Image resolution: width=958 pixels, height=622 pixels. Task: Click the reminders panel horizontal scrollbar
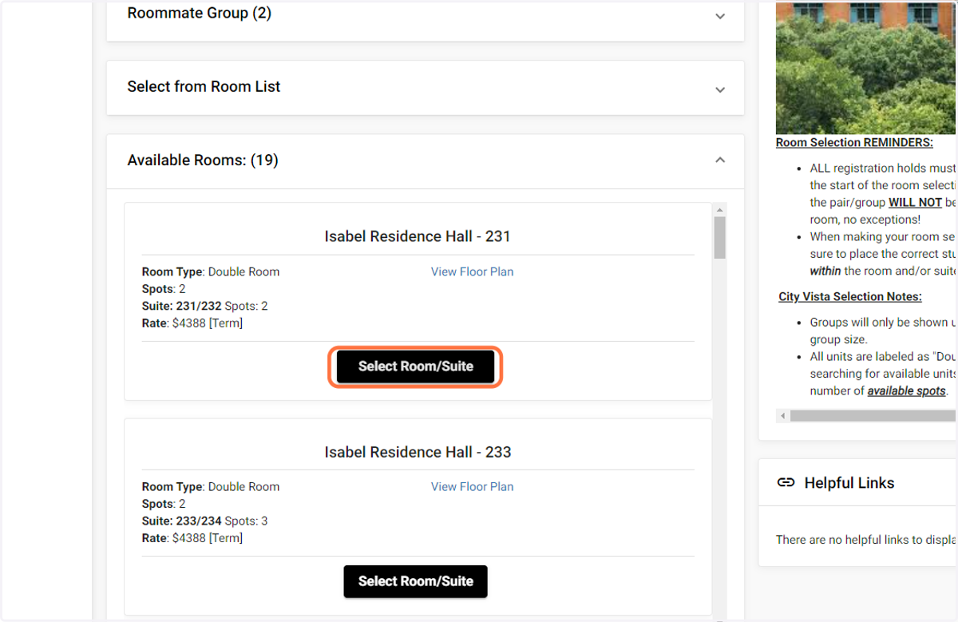point(873,416)
